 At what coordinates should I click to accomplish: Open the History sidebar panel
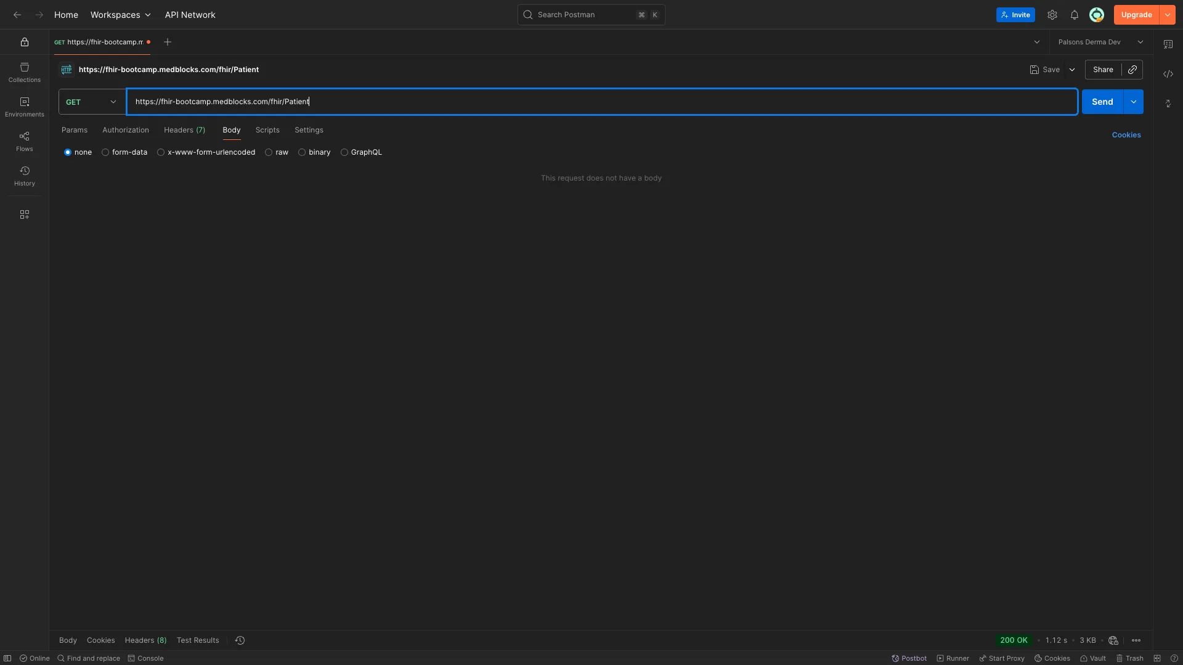24,176
